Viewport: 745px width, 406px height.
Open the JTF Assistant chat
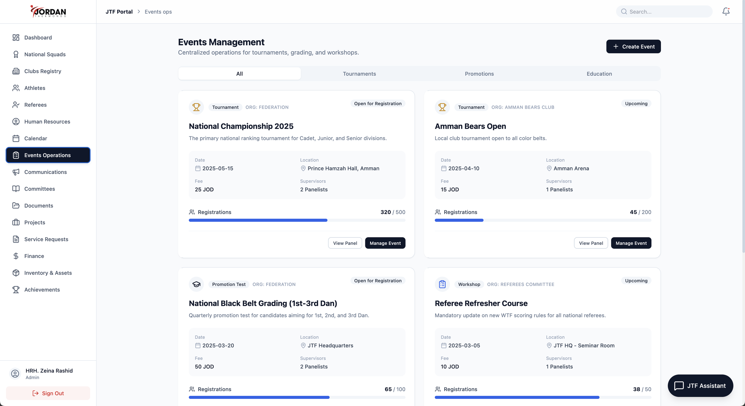(x=700, y=386)
